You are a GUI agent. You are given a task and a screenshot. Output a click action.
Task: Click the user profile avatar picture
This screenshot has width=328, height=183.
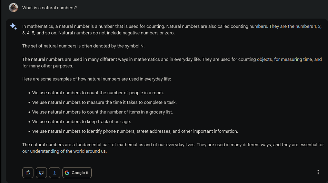(x=13, y=8)
